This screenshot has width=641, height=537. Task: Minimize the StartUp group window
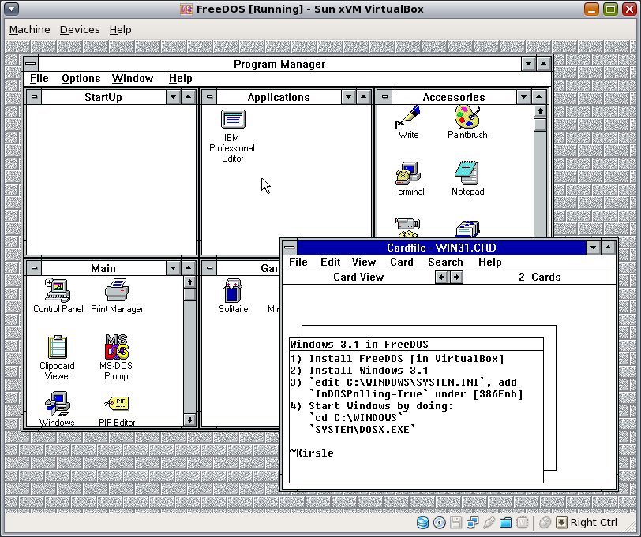point(174,97)
